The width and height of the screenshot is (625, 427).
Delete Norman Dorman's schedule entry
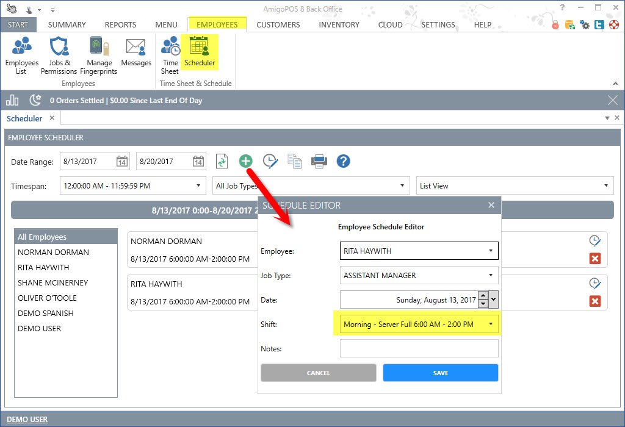click(x=595, y=259)
